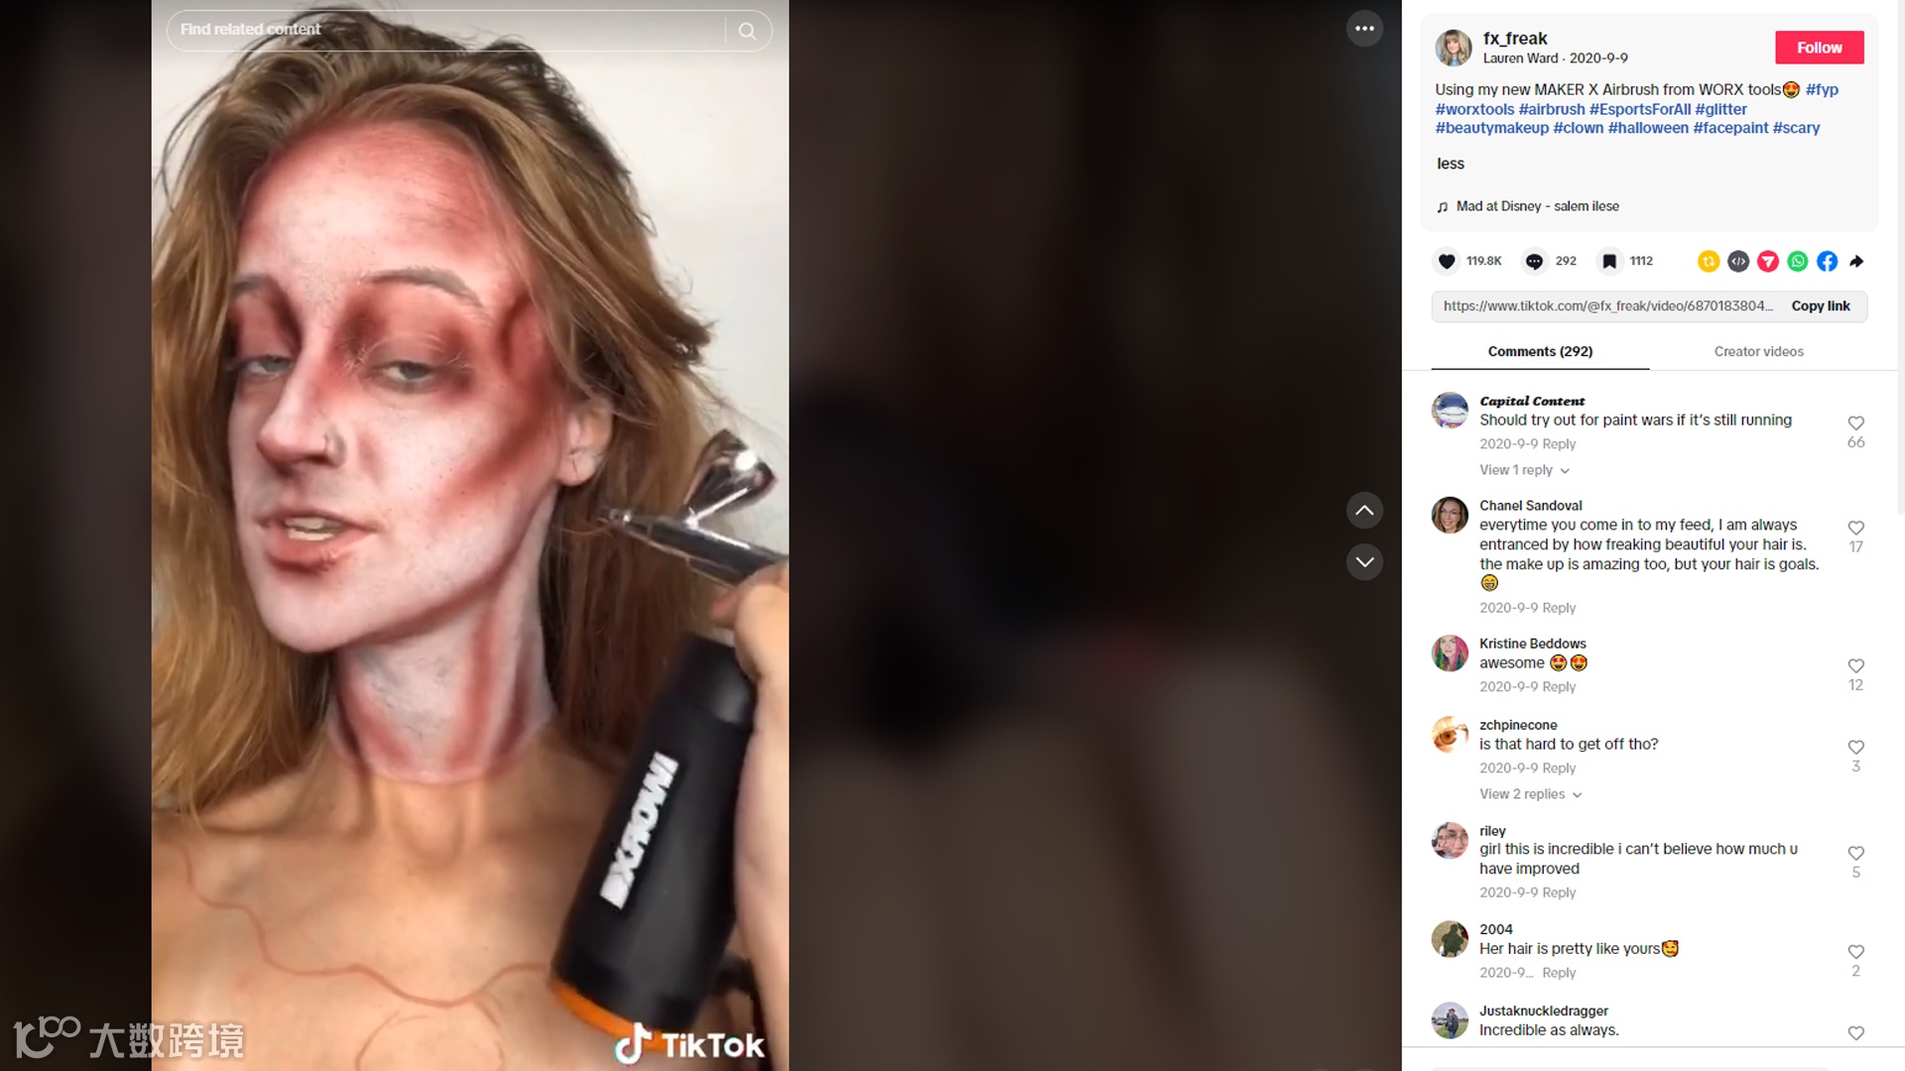Like the comment from riley
The width and height of the screenshot is (1905, 1071).
(1855, 853)
